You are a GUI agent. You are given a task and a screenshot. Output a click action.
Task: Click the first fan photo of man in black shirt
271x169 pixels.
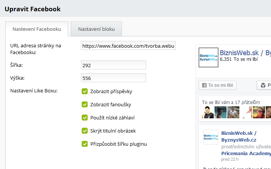(208, 112)
